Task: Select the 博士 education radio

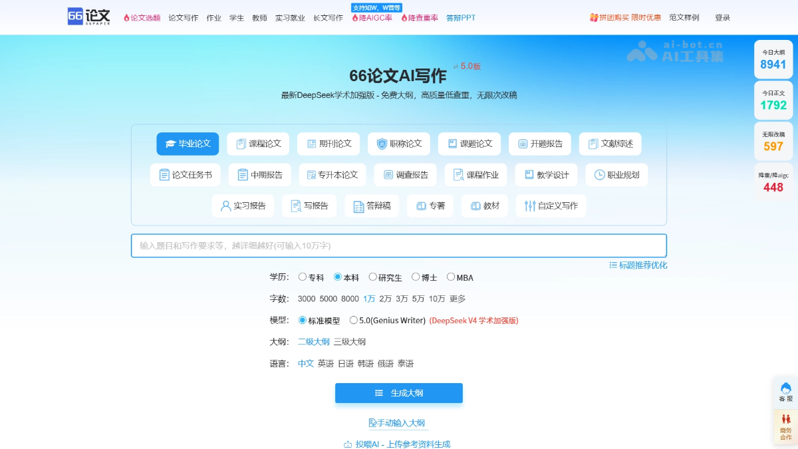Action: [x=416, y=277]
